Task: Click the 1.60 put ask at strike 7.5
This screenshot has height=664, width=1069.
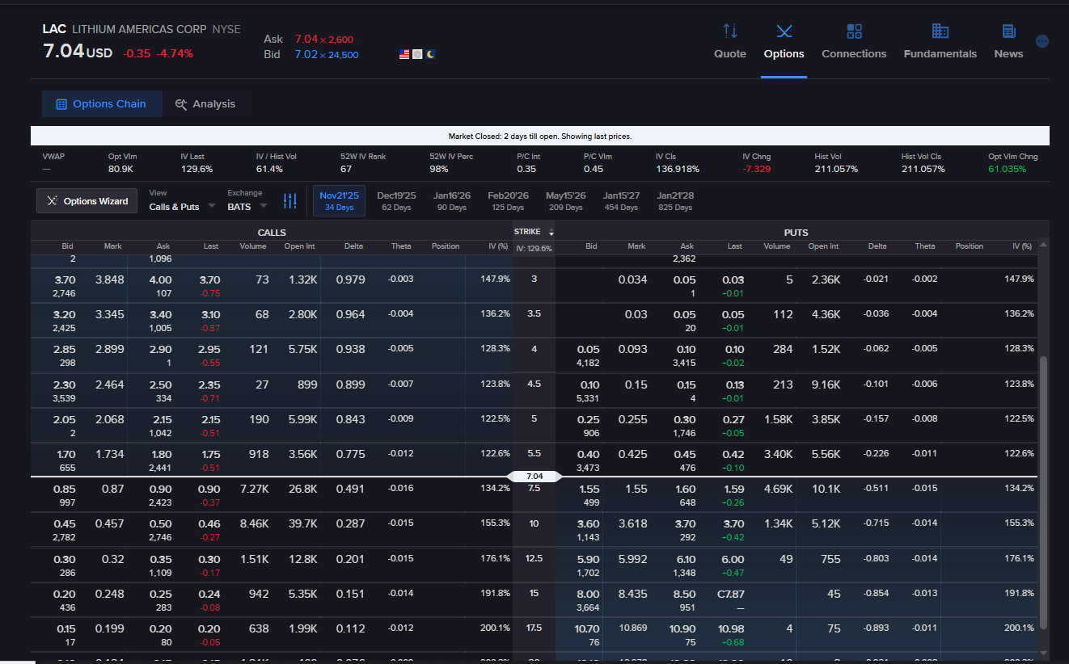Action: 686,489
